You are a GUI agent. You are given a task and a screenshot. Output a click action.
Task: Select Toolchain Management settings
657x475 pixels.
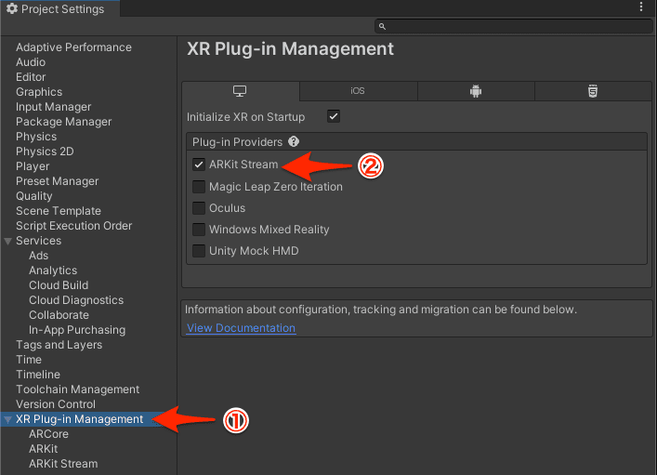click(77, 389)
